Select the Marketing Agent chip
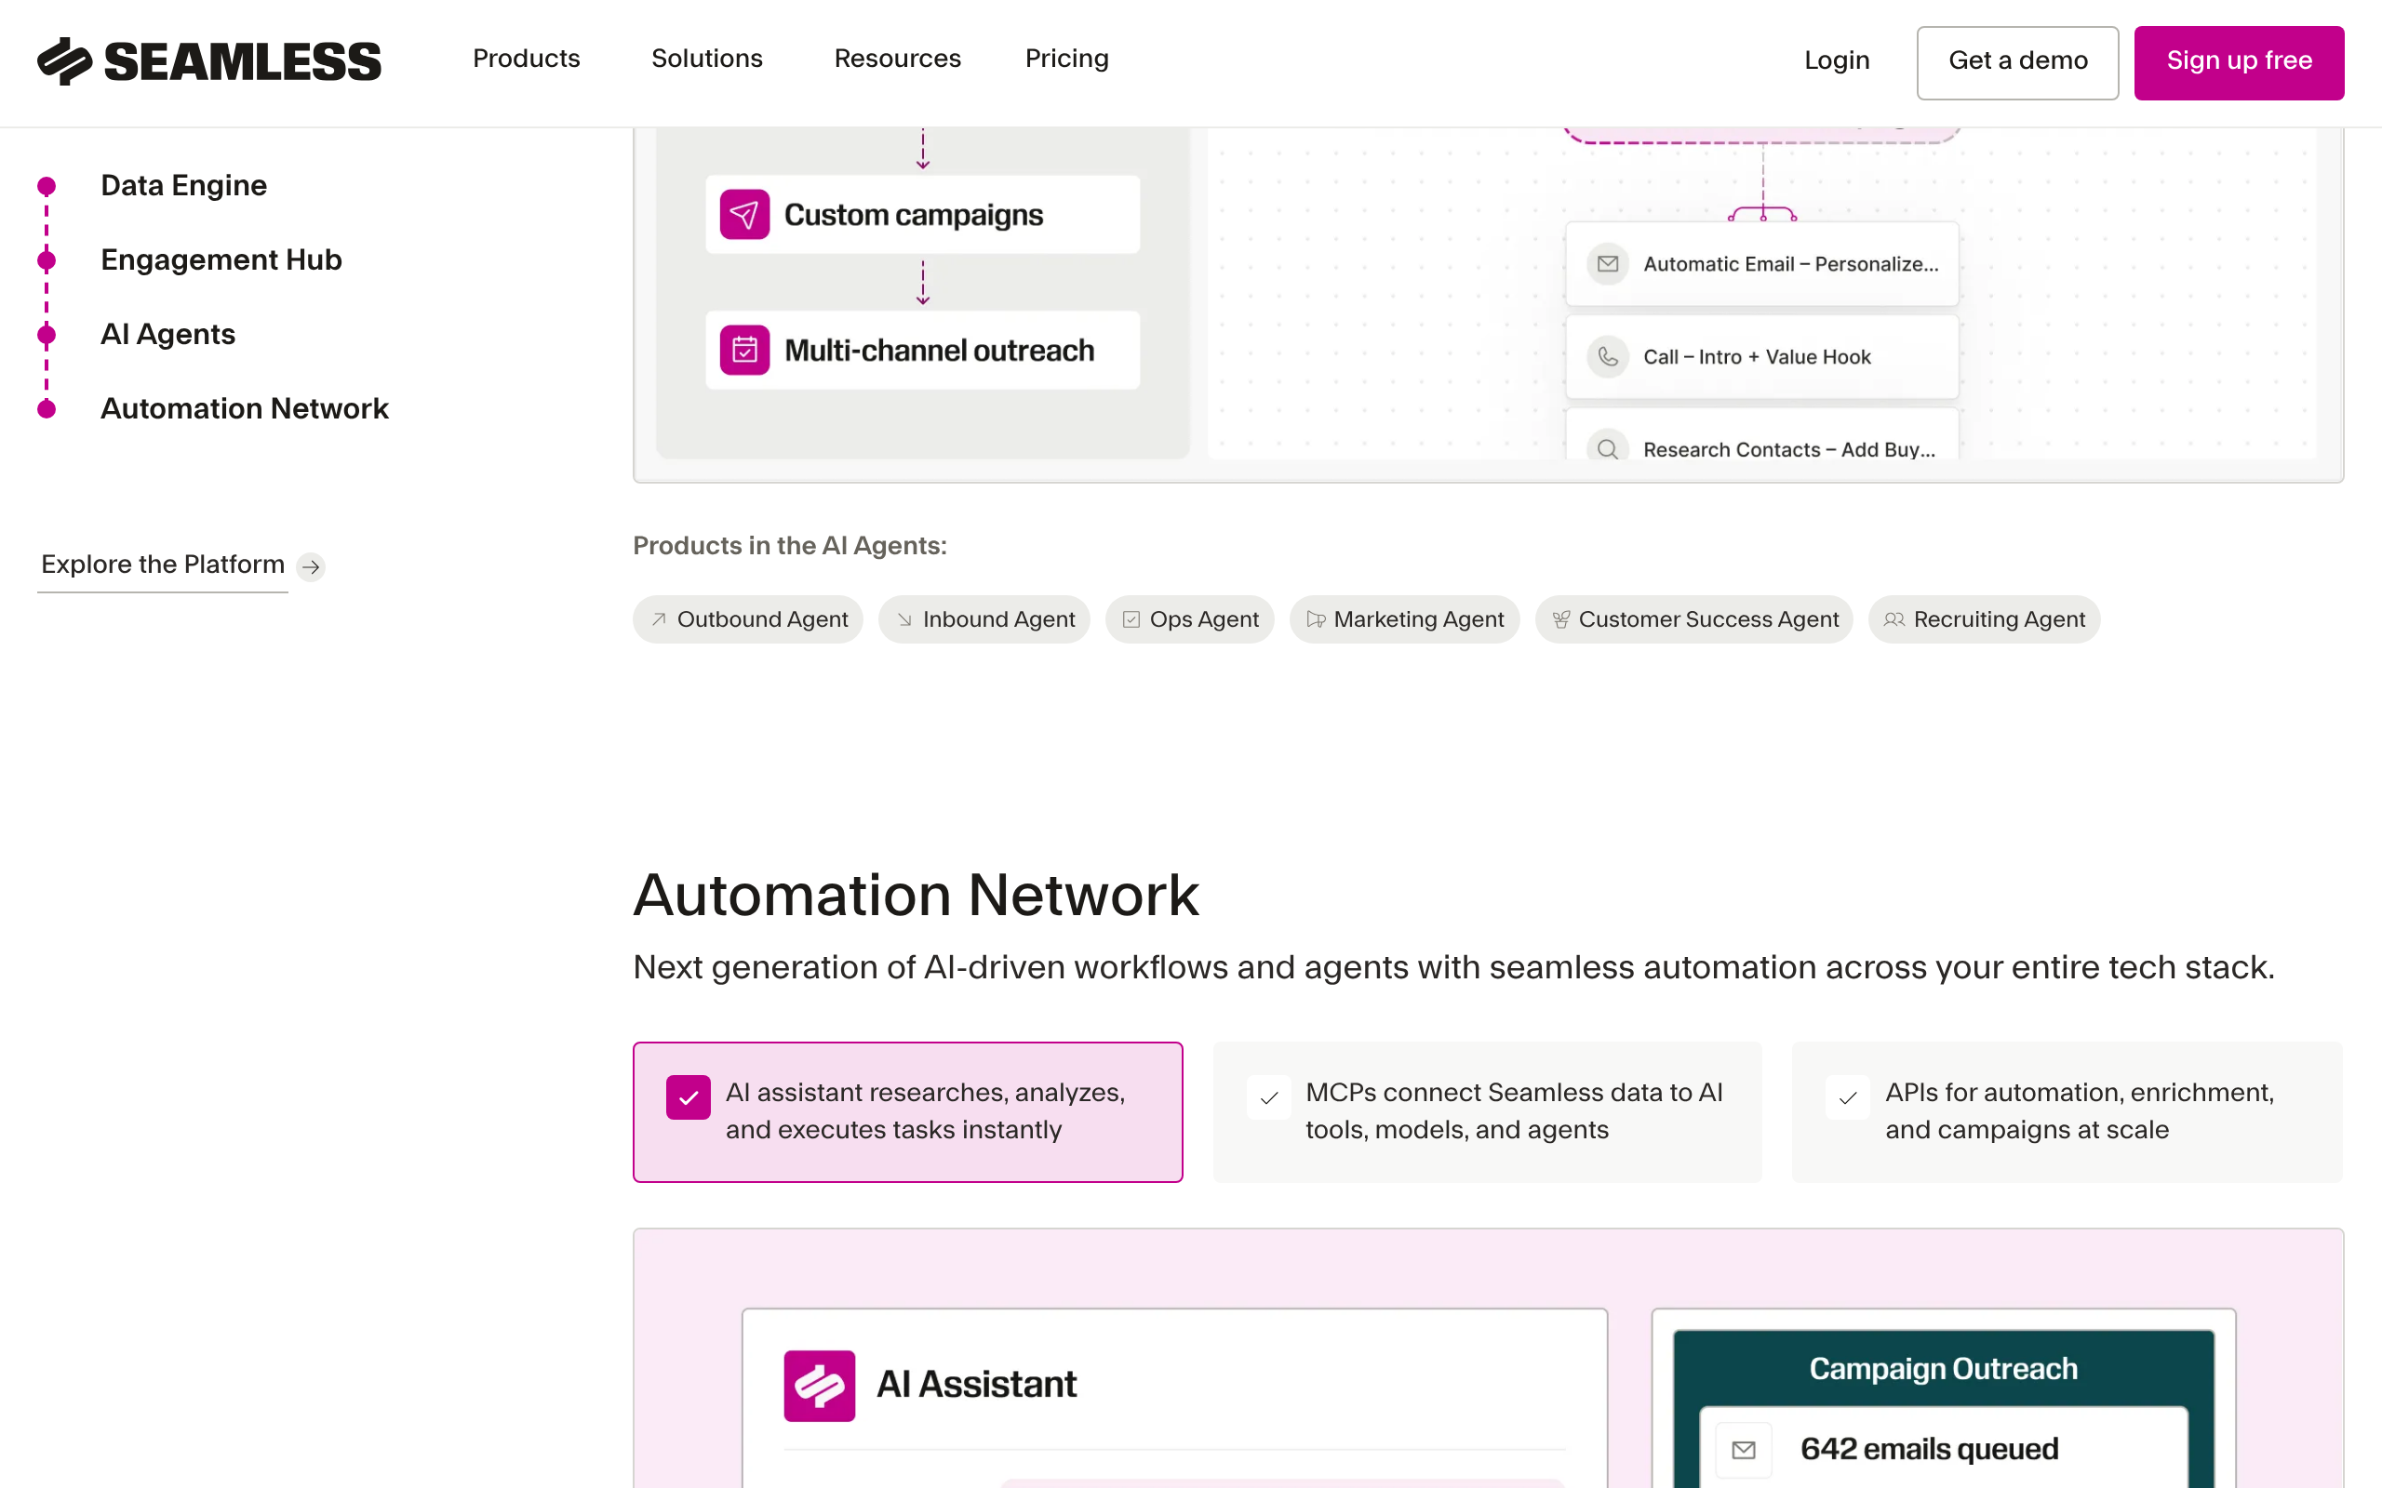This screenshot has height=1488, width=2382. pyautogui.click(x=1405, y=619)
